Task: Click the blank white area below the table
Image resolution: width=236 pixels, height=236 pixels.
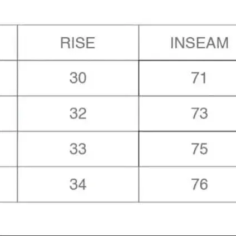Action: tap(118, 219)
